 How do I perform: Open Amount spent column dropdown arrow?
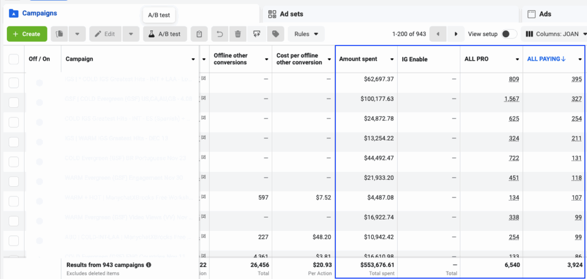(392, 59)
